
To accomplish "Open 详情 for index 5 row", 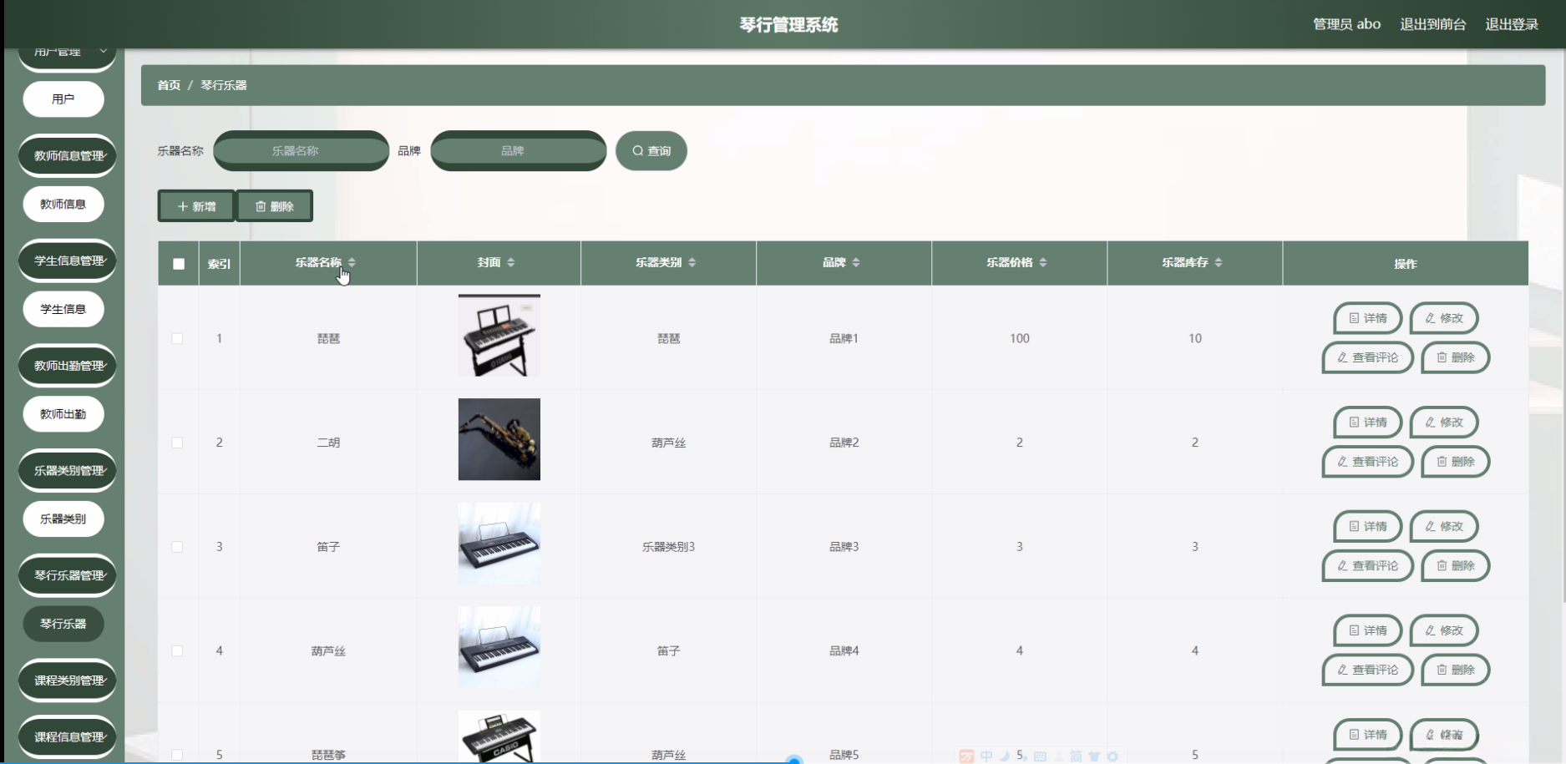I will click(1367, 735).
